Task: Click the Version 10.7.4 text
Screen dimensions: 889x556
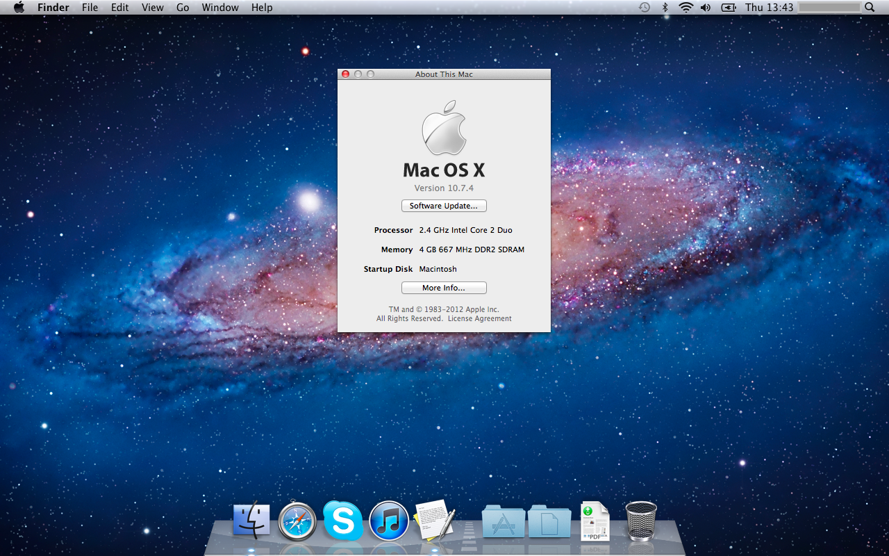Action: point(444,188)
